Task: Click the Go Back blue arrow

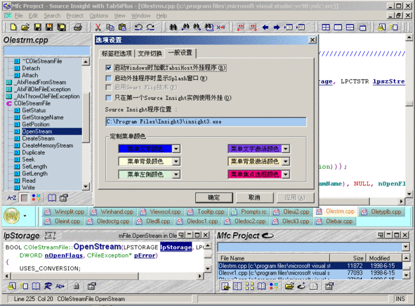Action: point(265,27)
